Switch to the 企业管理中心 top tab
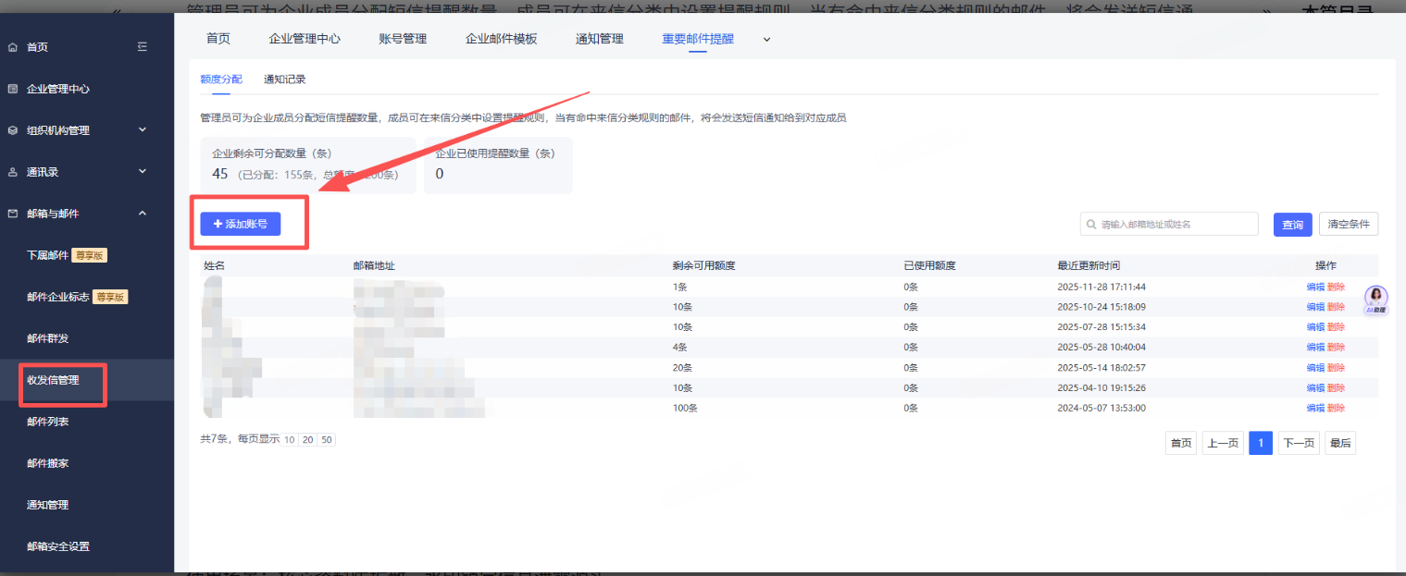The height and width of the screenshot is (576, 1406). 305,39
